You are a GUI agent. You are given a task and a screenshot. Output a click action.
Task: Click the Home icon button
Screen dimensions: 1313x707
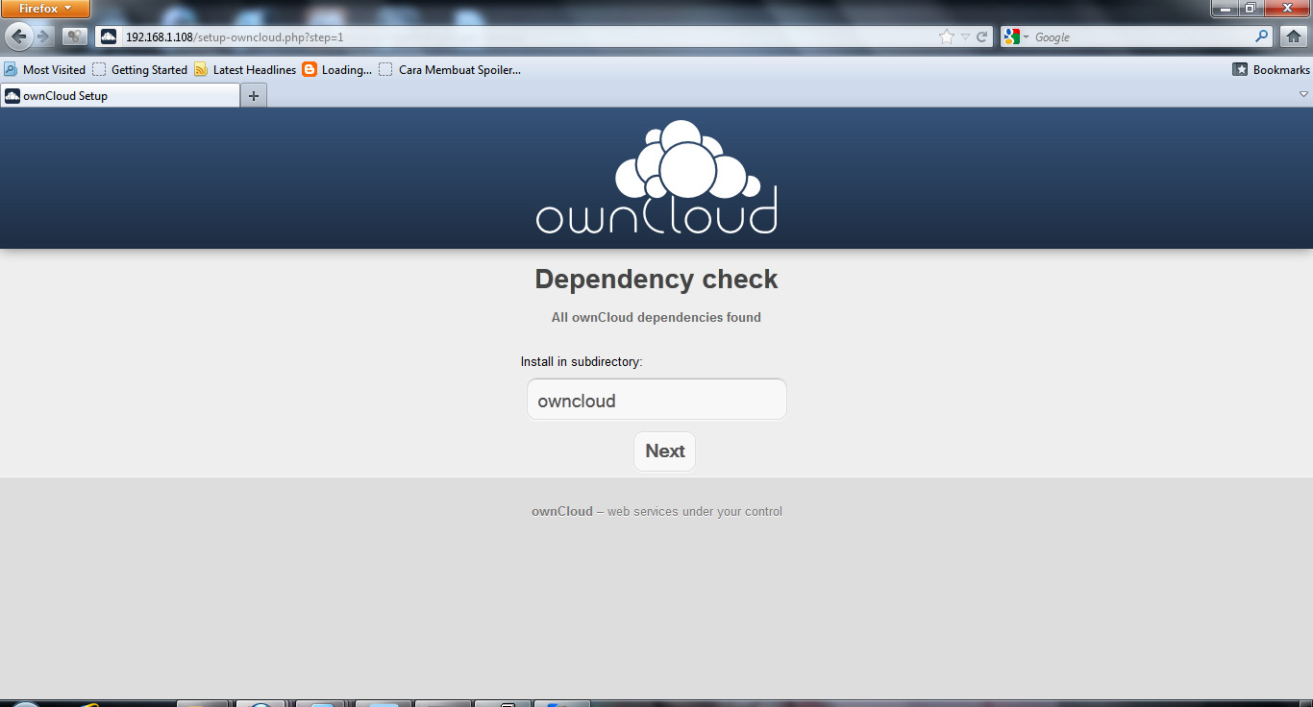click(1293, 37)
